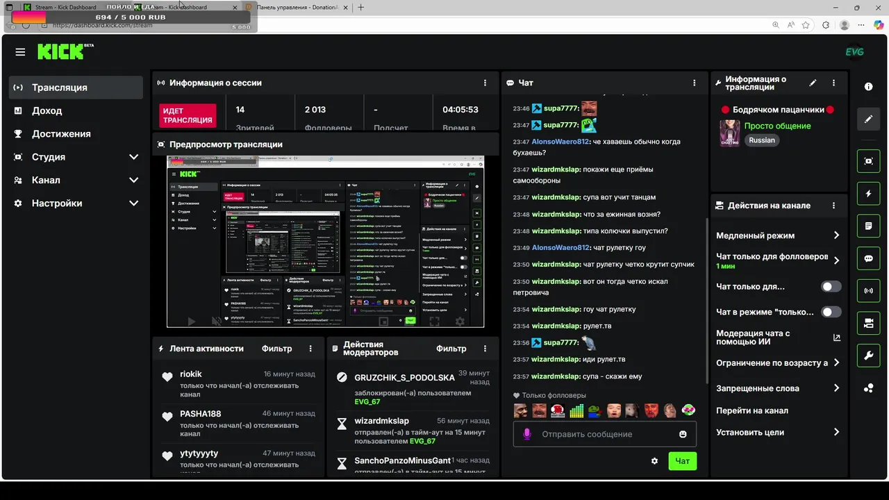This screenshot has width=889, height=500.
Task: Edit stream info with the pencil icon
Action: coord(813,83)
